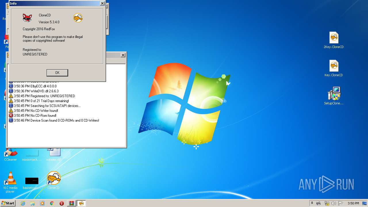Close the Info dialog window
368x207 pixels.
pos(102,3)
